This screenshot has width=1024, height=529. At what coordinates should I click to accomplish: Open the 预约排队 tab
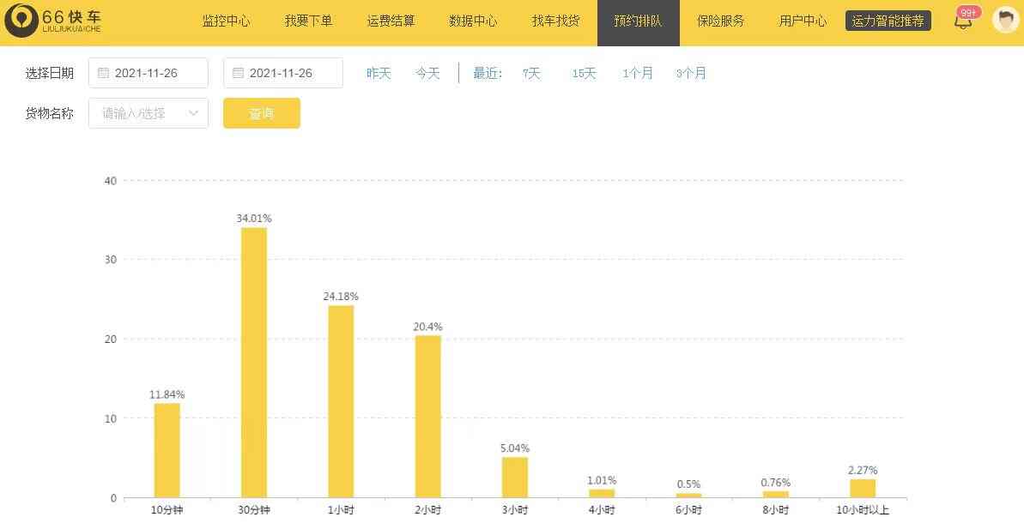click(638, 21)
